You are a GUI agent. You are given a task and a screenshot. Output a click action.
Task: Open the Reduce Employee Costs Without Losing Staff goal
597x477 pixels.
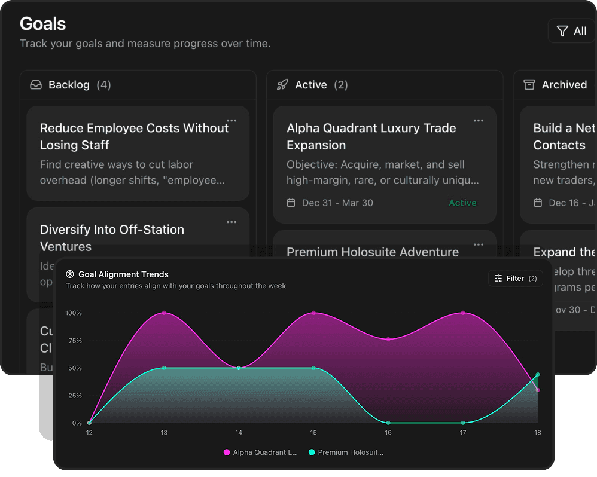pyautogui.click(x=134, y=136)
